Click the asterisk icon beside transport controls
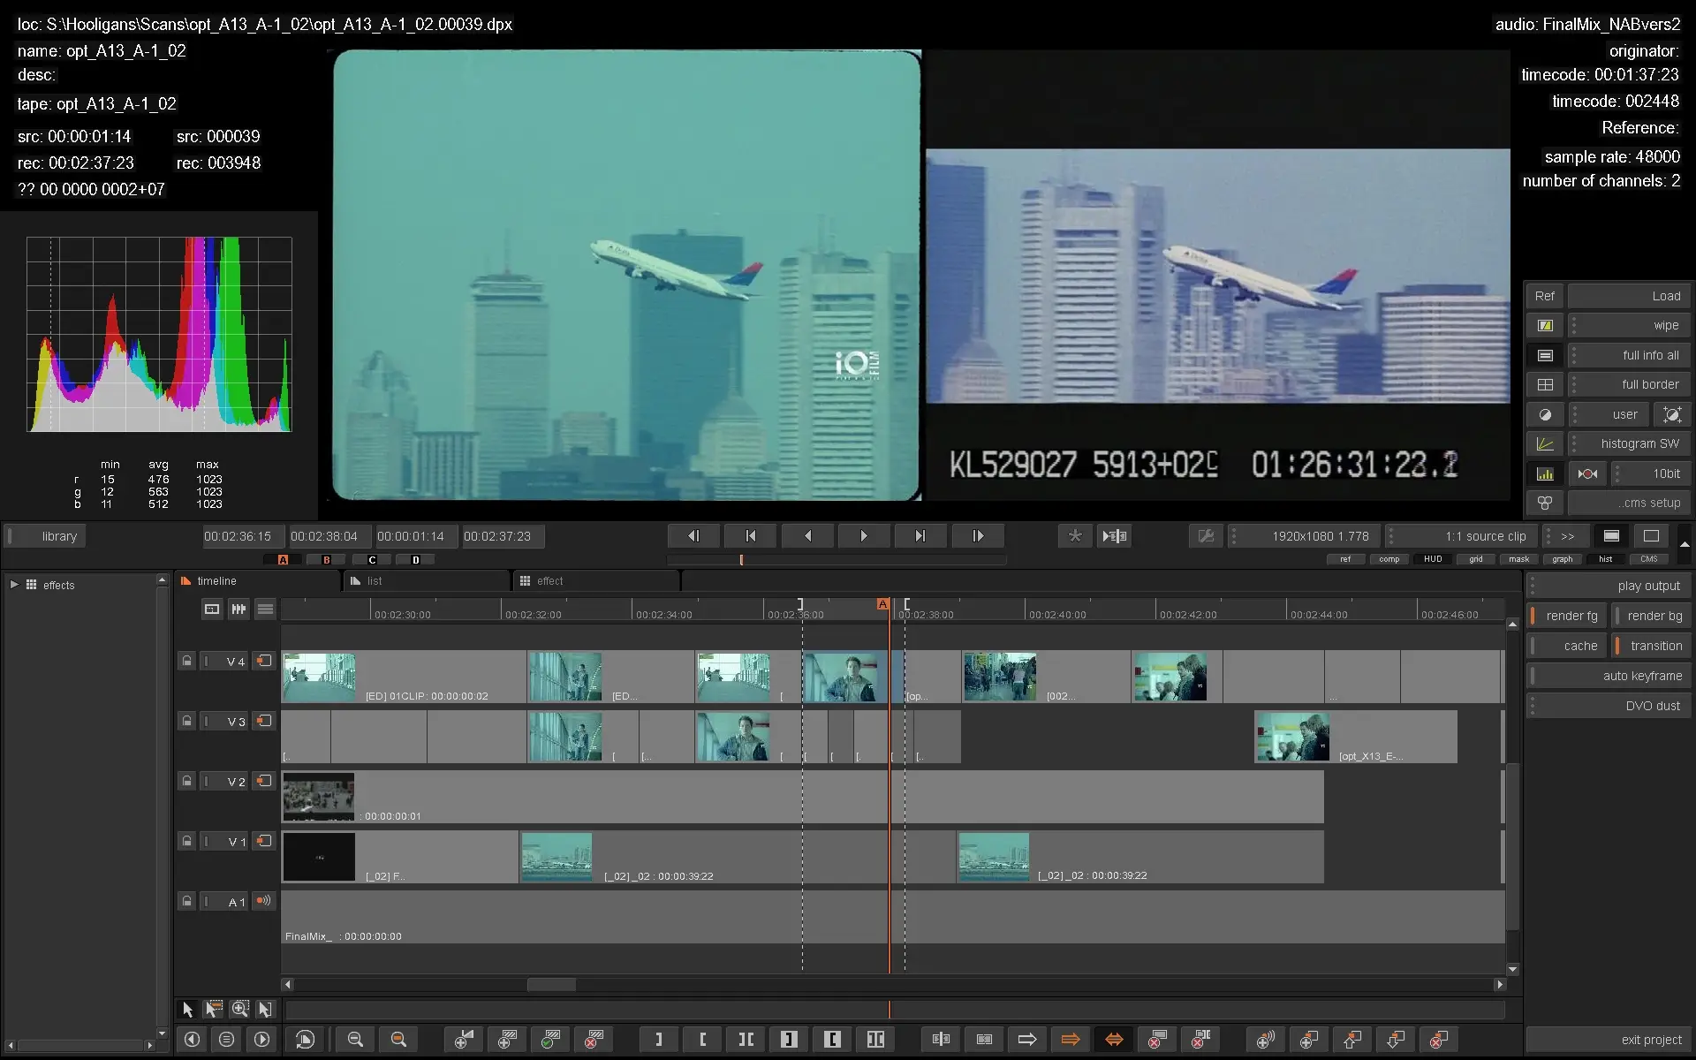The image size is (1696, 1060). (1074, 535)
